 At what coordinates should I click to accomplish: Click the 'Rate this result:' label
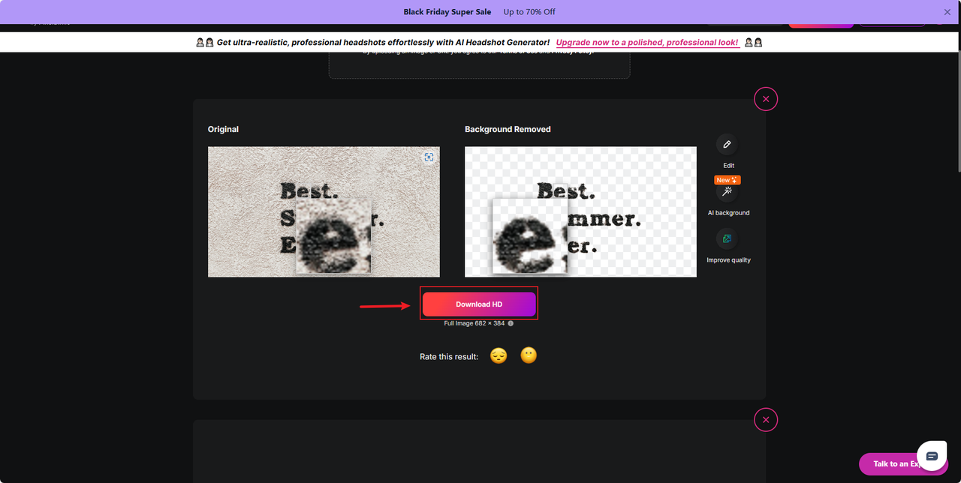(x=449, y=357)
